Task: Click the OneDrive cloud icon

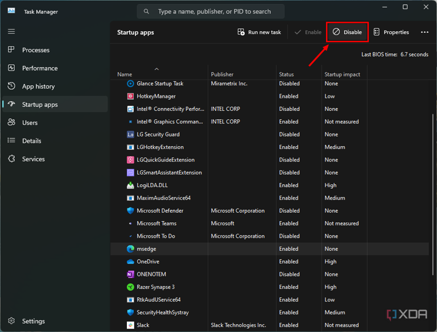Action: (x=130, y=262)
